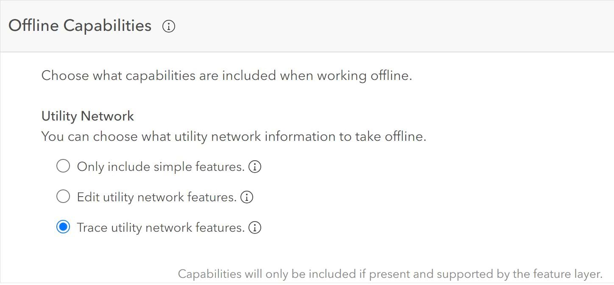614x285 pixels.
Task: Select 'Only include simple features' radio button
Action: click(x=63, y=166)
